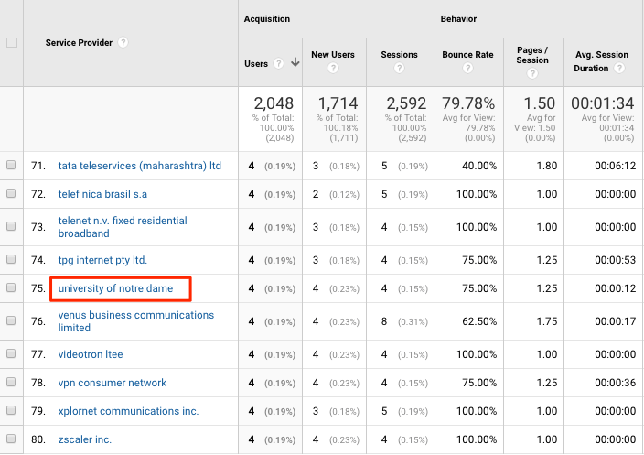Open the university of notre dame link
644x455 pixels.
(x=115, y=288)
